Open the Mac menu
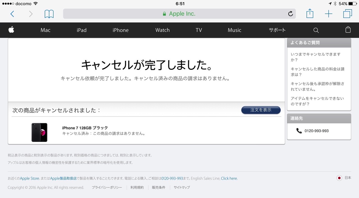This screenshot has height=198, width=359. tap(46, 30)
